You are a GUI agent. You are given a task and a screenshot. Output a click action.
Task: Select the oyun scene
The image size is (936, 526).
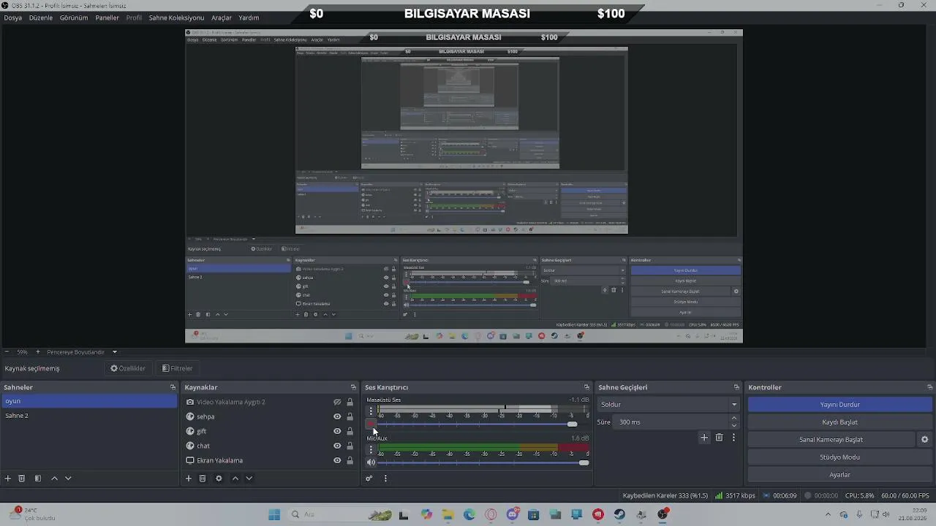coord(89,401)
